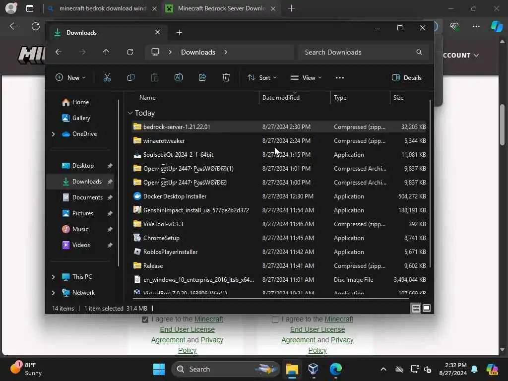This screenshot has width=508, height=381.
Task: Open the taskbar Search box
Action: tap(225, 369)
